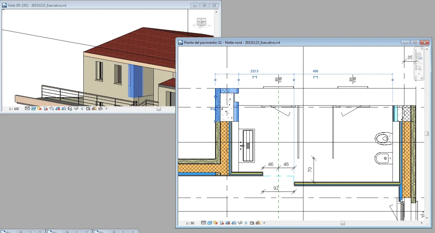Click vertical scrollbar thumb in floor plan
Viewport: 435px width, 233px height.
tap(427, 134)
